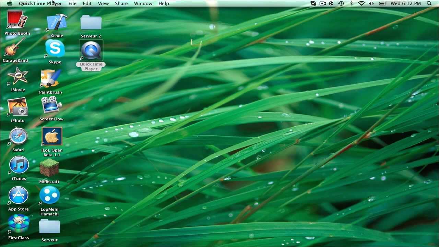439x247 pixels.
Task: Select the GarageBand guitar icon
Action: pos(15,47)
